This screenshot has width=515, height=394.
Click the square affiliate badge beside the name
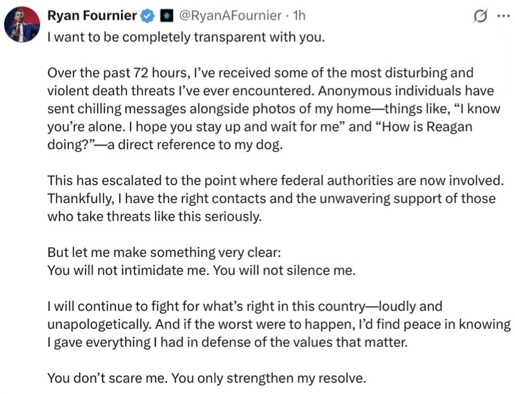click(166, 16)
